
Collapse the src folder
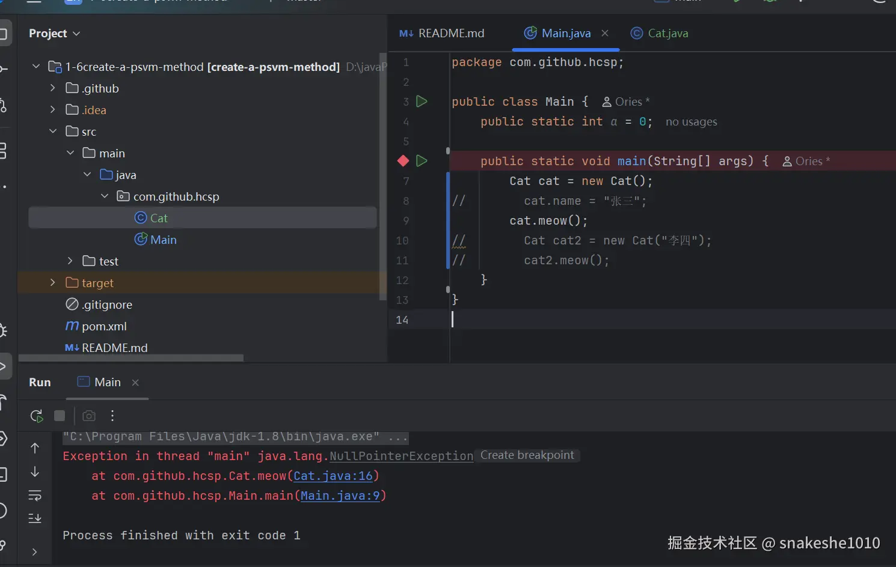(x=53, y=132)
